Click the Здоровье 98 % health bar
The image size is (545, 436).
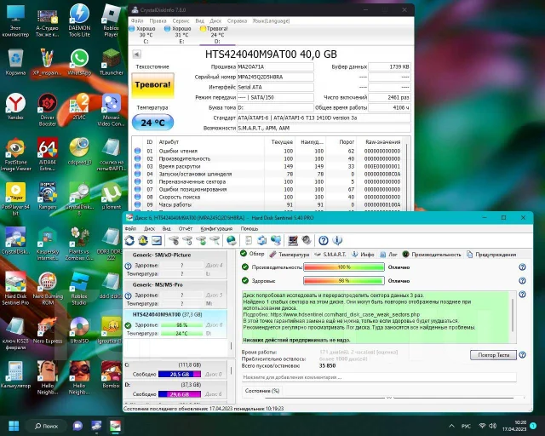[x=344, y=280]
